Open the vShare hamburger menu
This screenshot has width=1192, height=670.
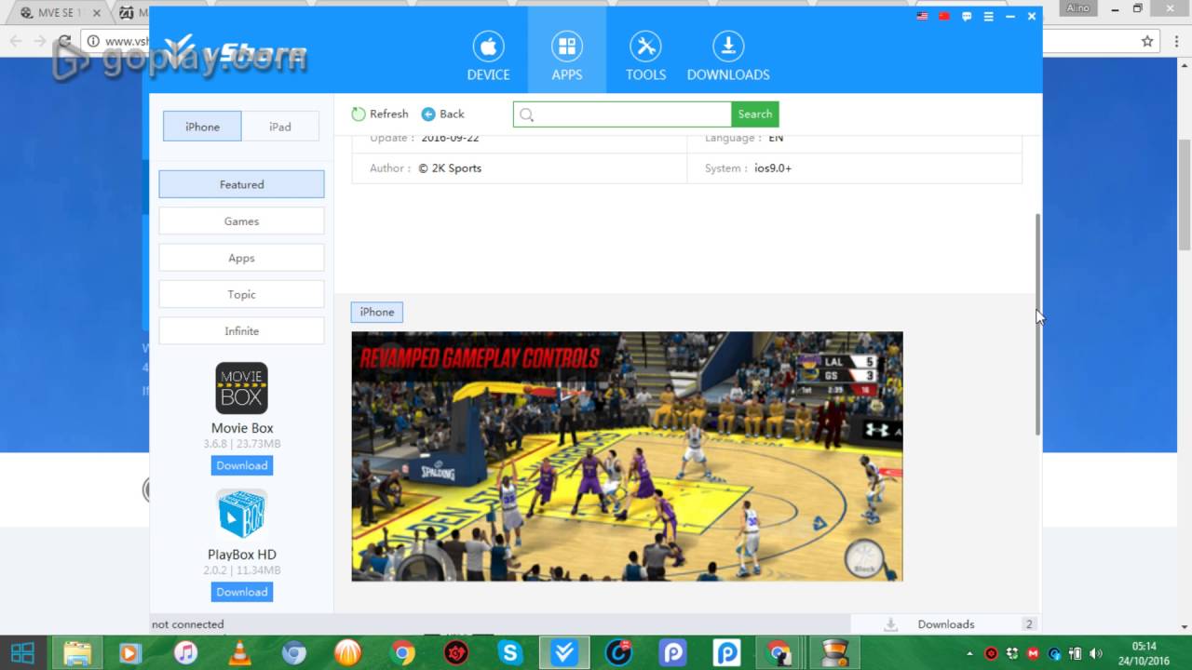click(x=988, y=17)
